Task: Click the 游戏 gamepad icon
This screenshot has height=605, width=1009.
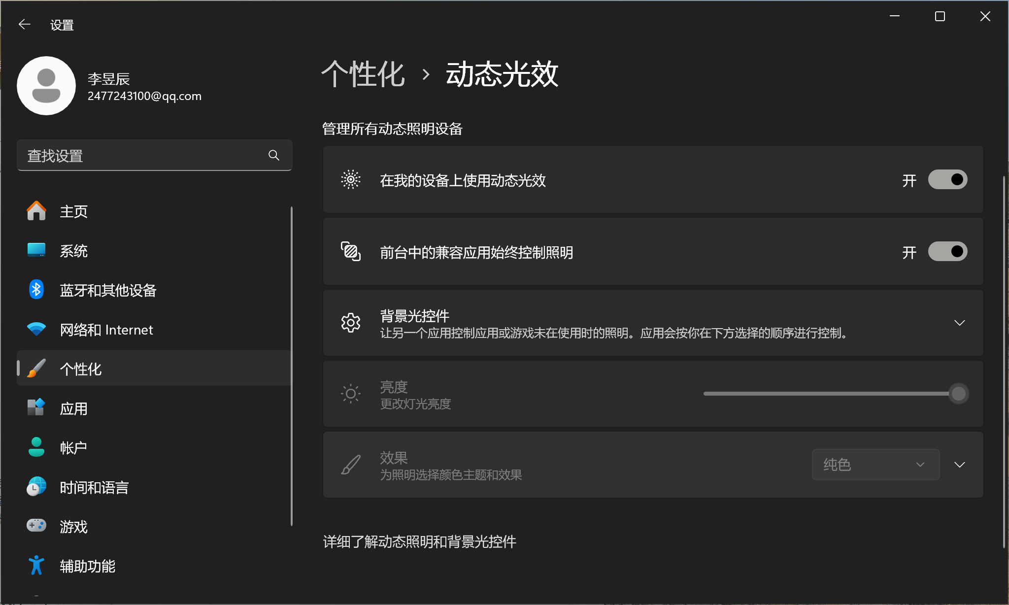Action: (36, 526)
